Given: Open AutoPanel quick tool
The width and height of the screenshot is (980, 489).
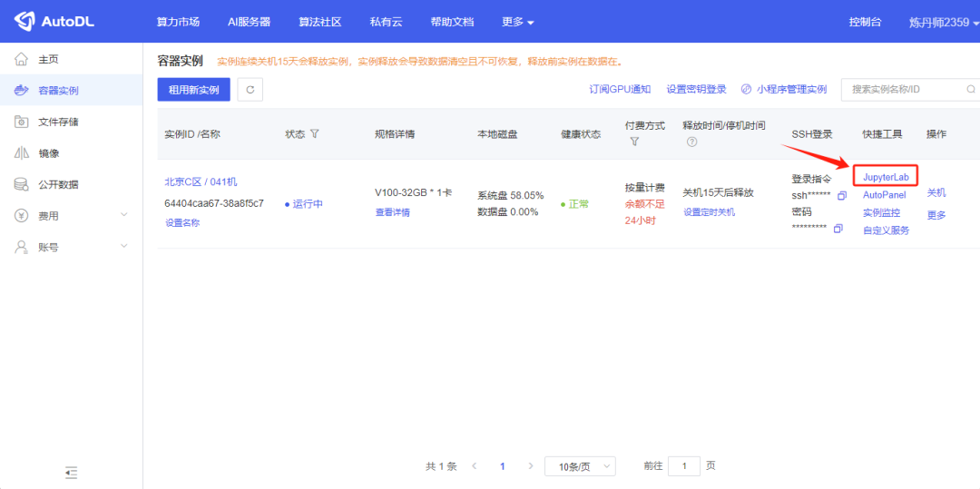Looking at the screenshot, I should tap(885, 195).
